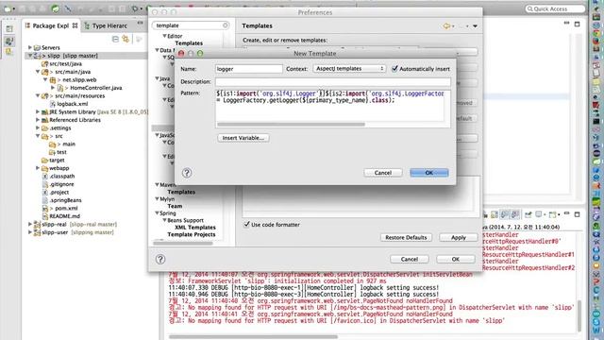Toggle Show Console on standard error icon
Screen dimensions: 604x340
[514, 214]
